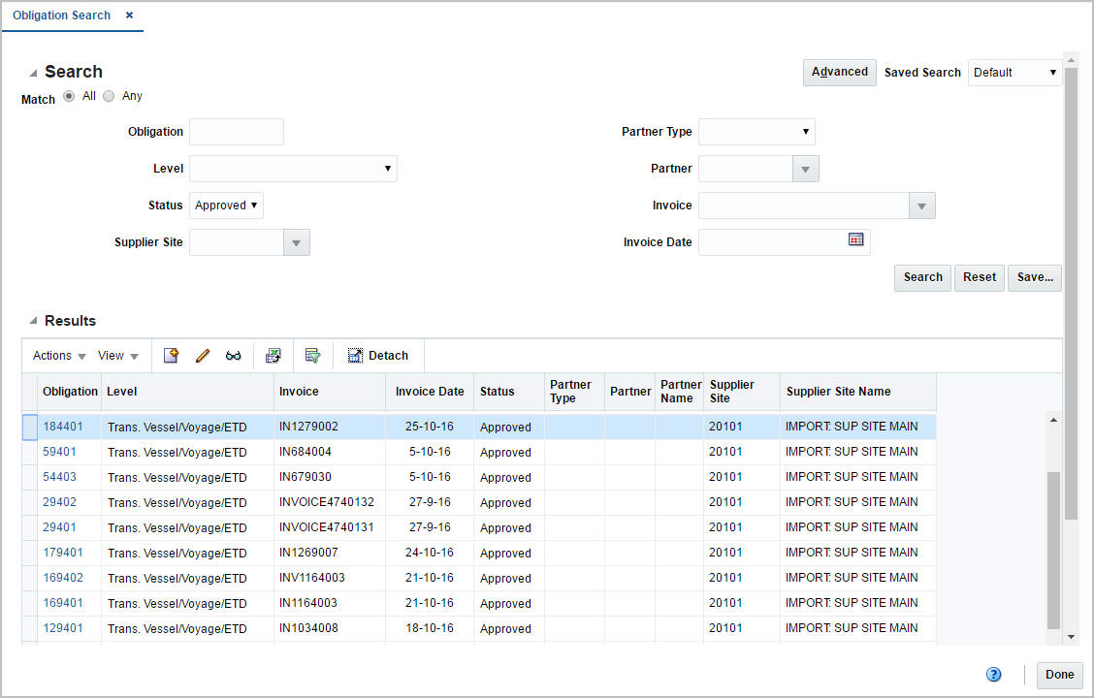Image resolution: width=1094 pixels, height=698 pixels.
Task: Open the View record (glasses) icon
Action: pyautogui.click(x=234, y=355)
